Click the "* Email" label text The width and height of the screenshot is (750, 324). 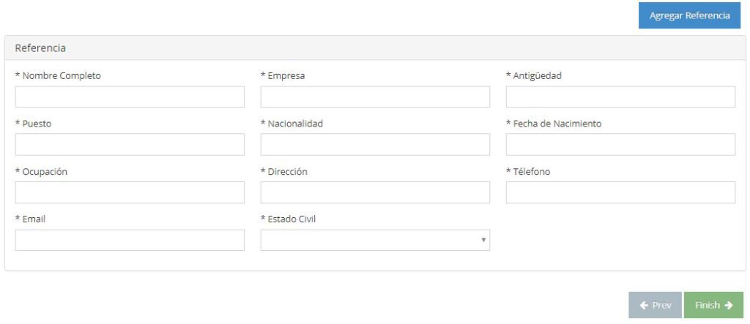coord(31,219)
